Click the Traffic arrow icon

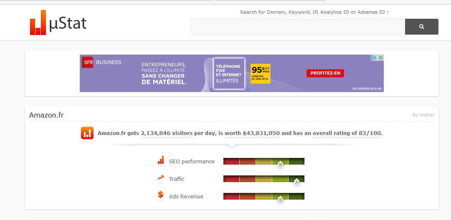pos(161,178)
